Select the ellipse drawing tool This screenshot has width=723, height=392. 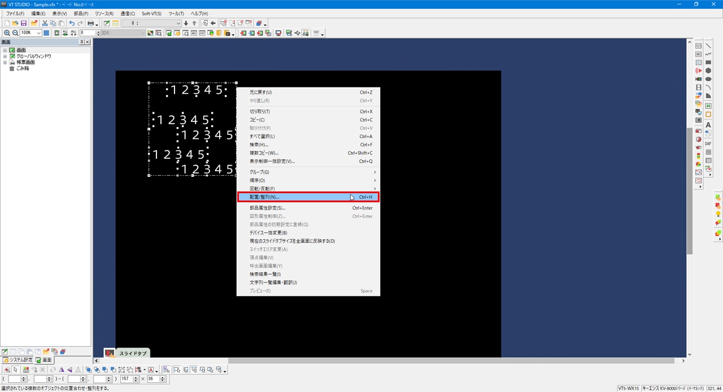pos(708,79)
